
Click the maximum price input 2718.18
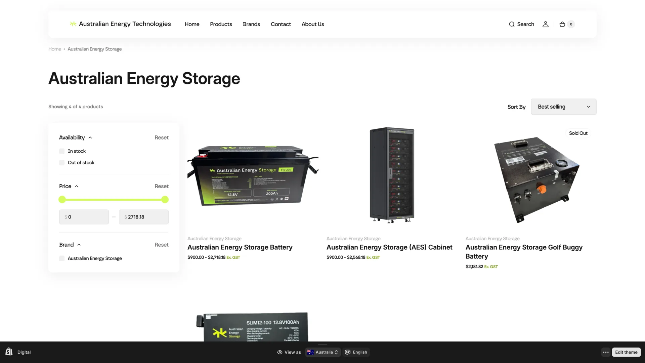point(144,217)
